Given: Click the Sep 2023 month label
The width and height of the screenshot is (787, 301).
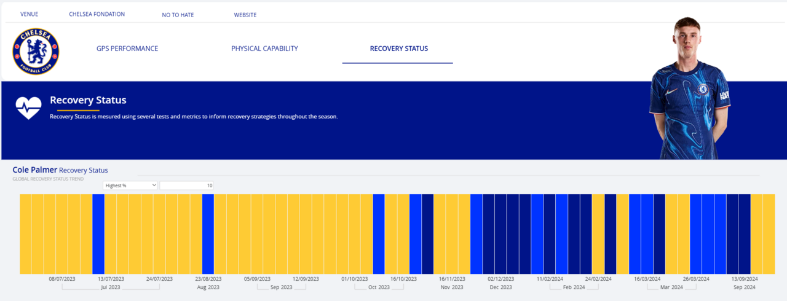Looking at the screenshot, I should (x=281, y=287).
